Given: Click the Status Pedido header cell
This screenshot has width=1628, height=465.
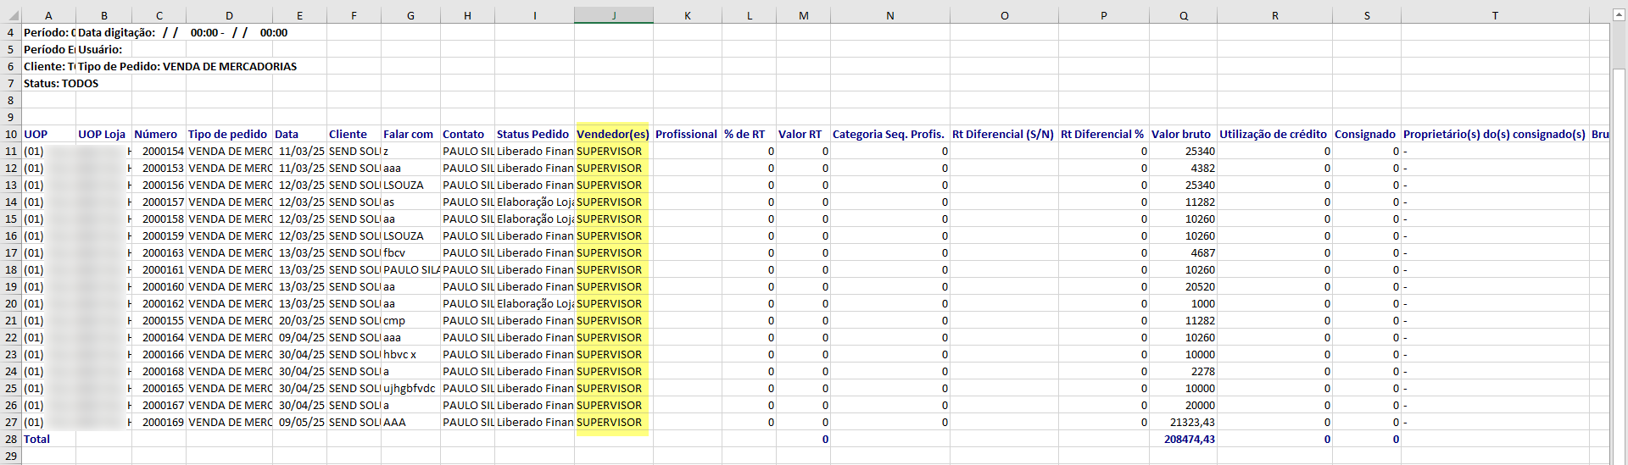Looking at the screenshot, I should tap(533, 134).
